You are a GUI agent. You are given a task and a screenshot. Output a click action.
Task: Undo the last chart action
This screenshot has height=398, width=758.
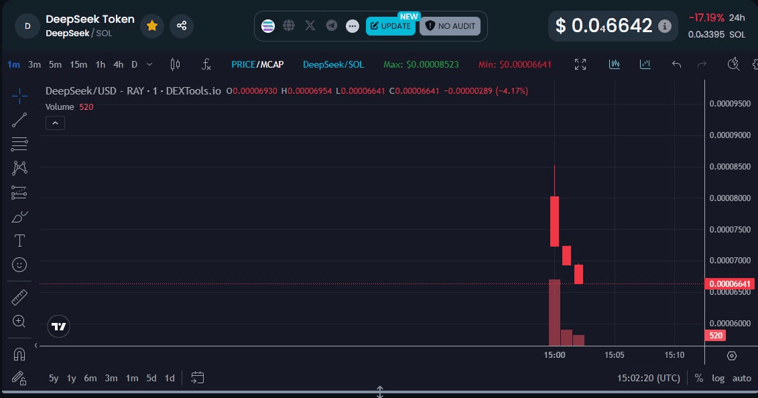point(676,64)
